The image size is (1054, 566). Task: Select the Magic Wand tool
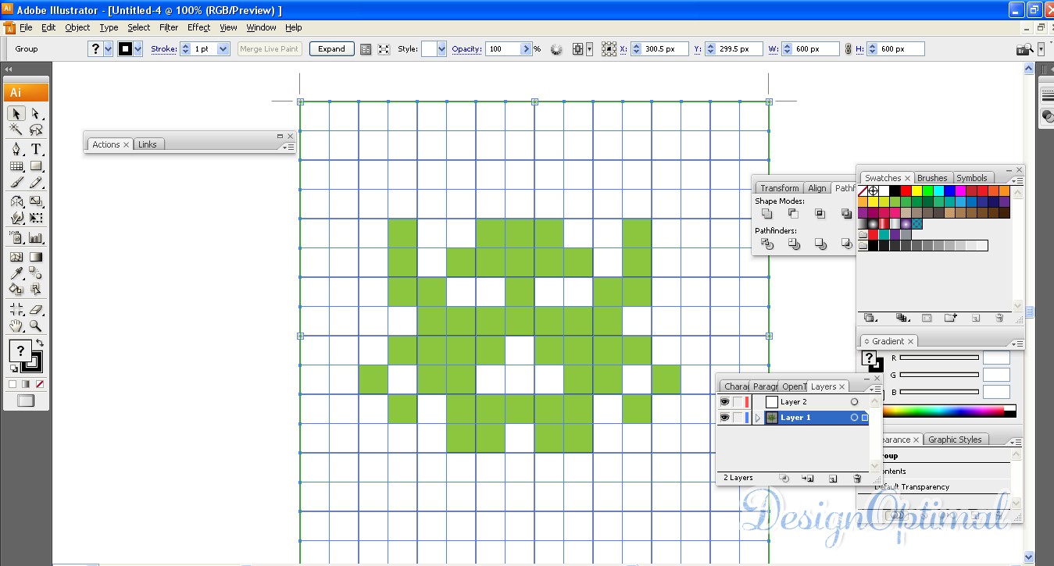coord(16,130)
